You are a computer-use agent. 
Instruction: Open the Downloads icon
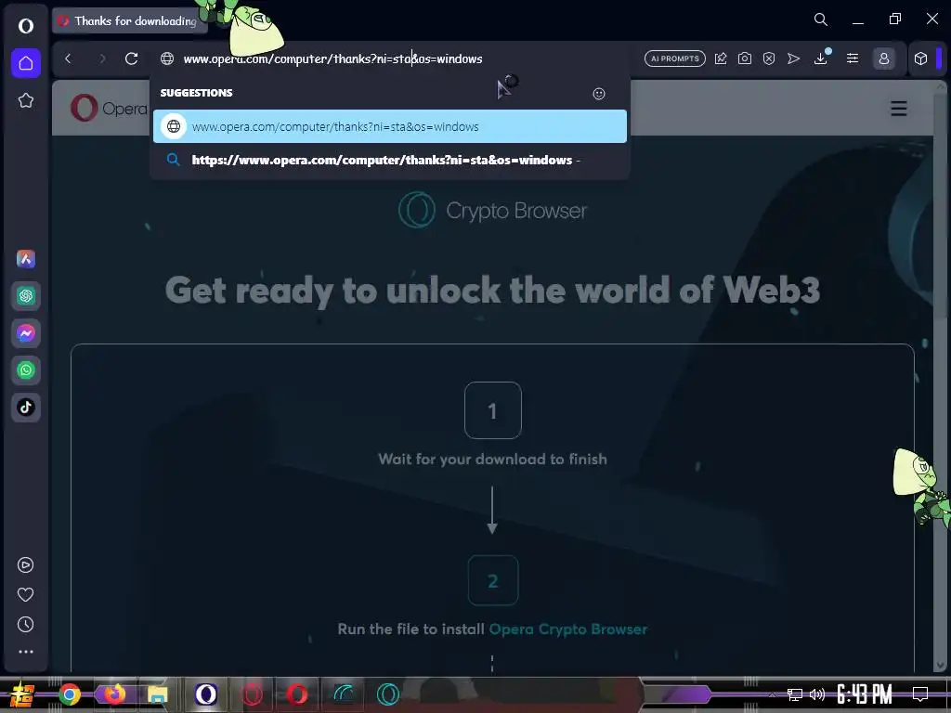821,58
